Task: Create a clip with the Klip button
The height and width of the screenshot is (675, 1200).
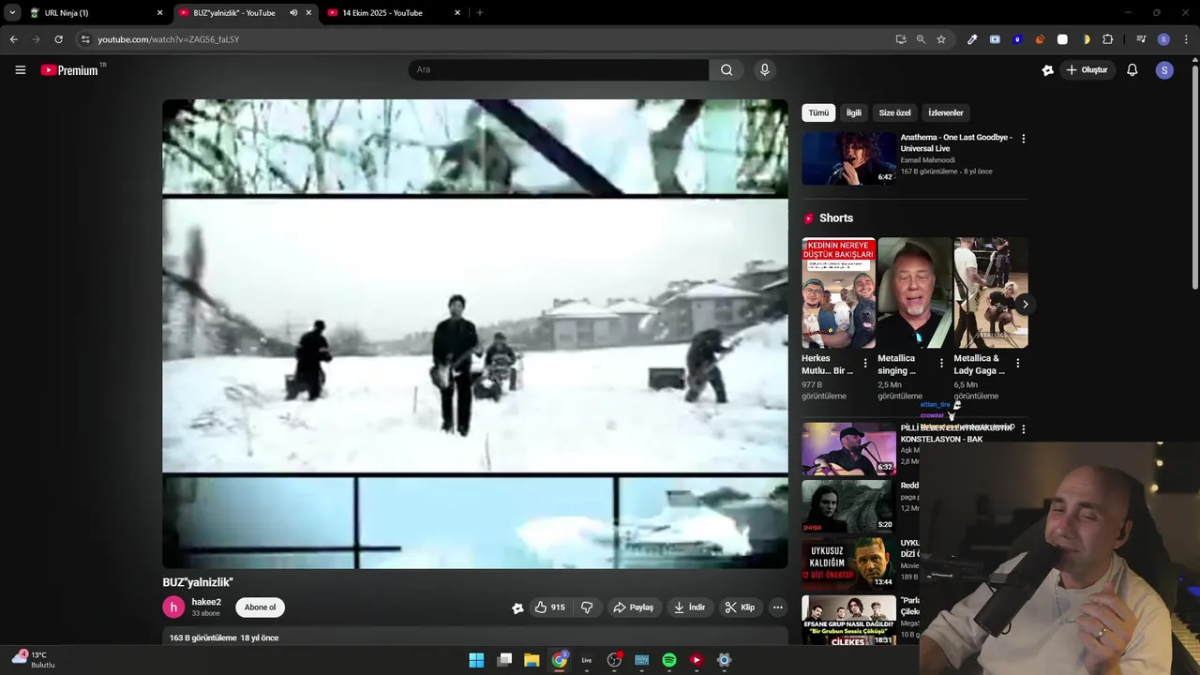Action: coord(740,607)
